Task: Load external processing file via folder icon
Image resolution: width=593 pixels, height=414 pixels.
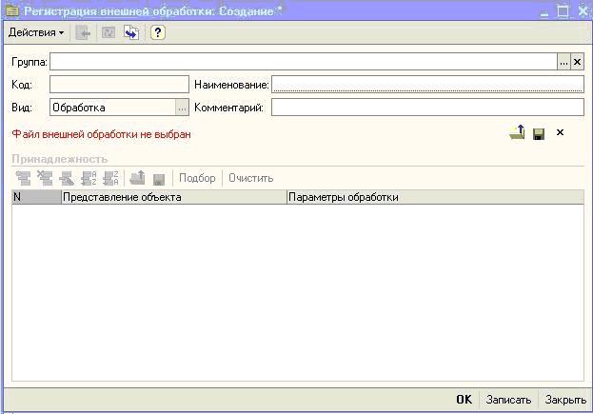Action: (517, 133)
